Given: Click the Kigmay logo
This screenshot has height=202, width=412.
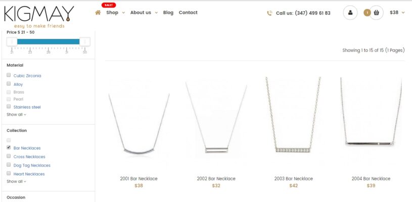Looking at the screenshot, I should point(39,17).
